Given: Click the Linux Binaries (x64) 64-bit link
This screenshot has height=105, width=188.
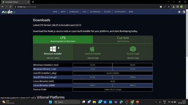Looking at the screenshot, I should tap(113, 81).
